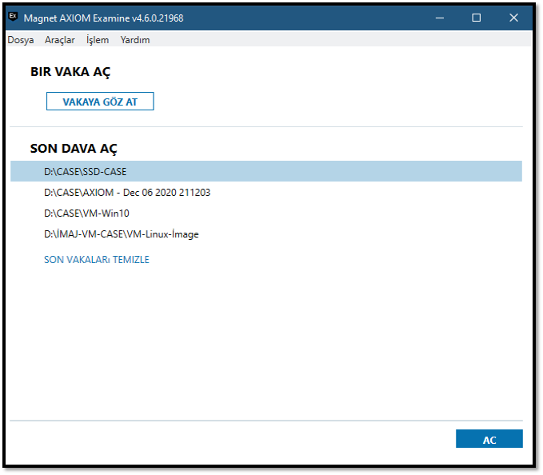The image size is (543, 475).
Task: Click the BIR VAKA AÇ heading
Action: [70, 72]
